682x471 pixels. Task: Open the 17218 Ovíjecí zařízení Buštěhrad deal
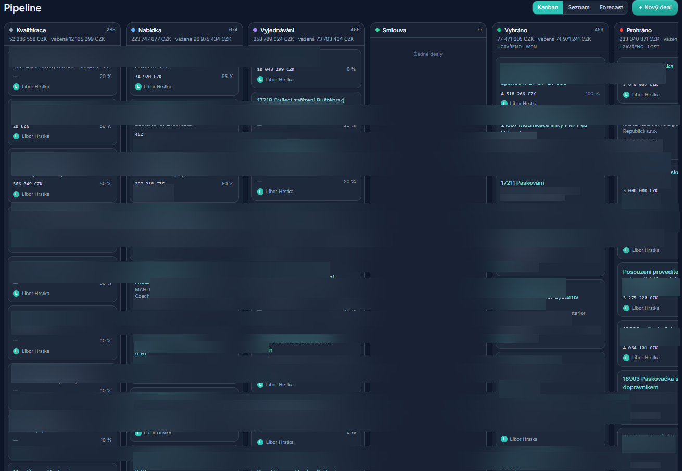pyautogui.click(x=300, y=100)
